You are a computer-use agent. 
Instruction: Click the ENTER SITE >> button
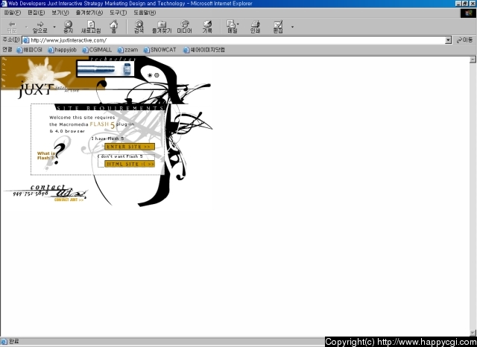[130, 147]
